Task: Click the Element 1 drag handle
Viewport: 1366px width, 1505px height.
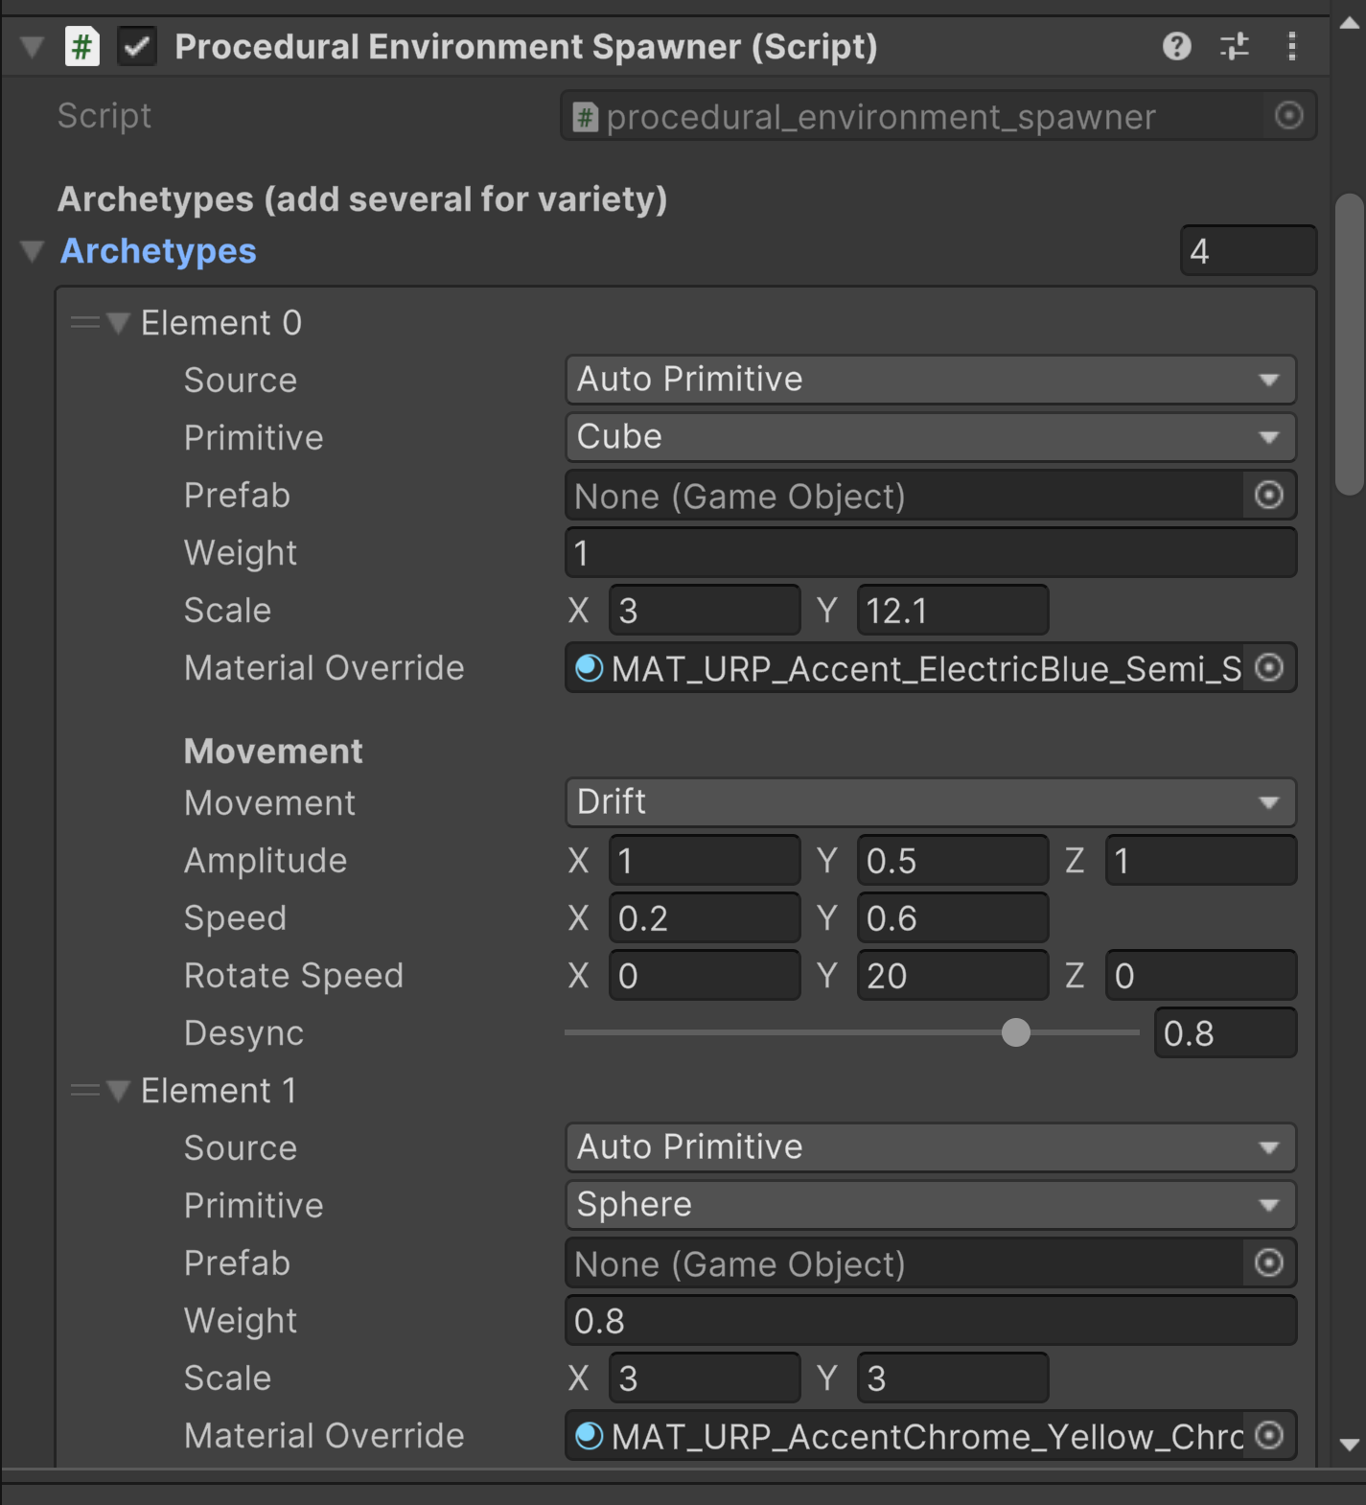Action: click(x=84, y=1091)
